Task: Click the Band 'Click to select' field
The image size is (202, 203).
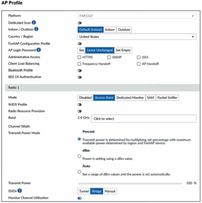Action: [x=144, y=119]
